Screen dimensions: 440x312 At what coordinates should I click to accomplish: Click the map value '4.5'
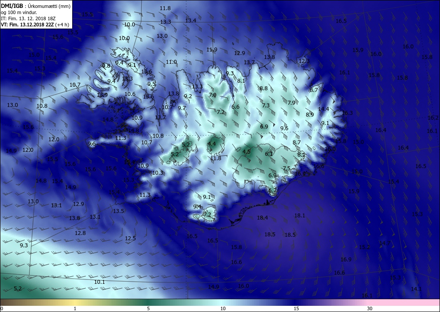click(246, 151)
